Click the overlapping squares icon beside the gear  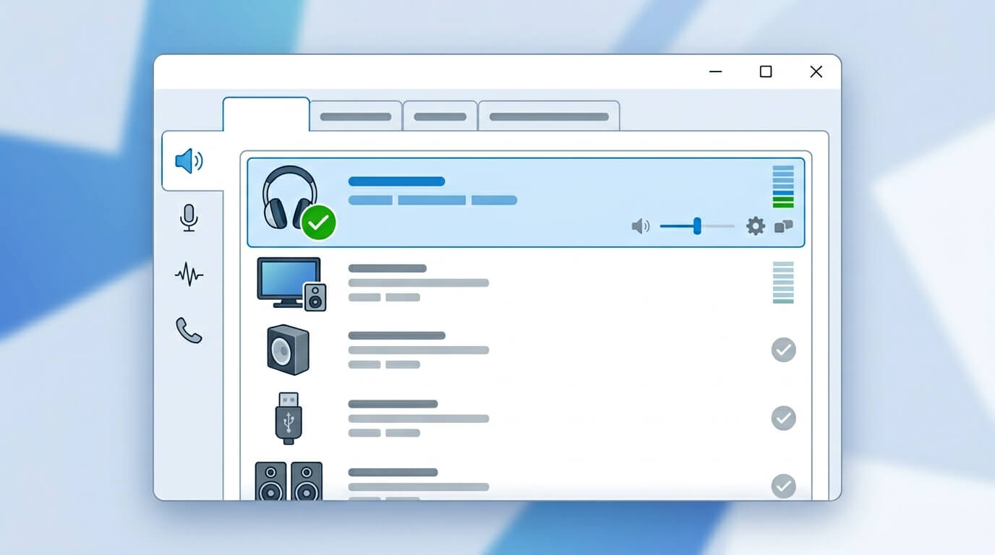click(x=783, y=227)
